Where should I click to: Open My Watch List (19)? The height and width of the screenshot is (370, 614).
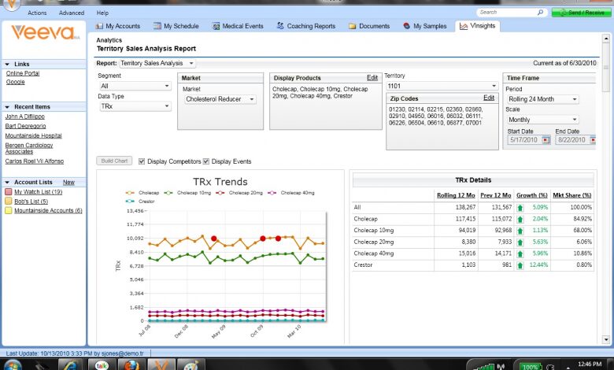[x=38, y=192]
